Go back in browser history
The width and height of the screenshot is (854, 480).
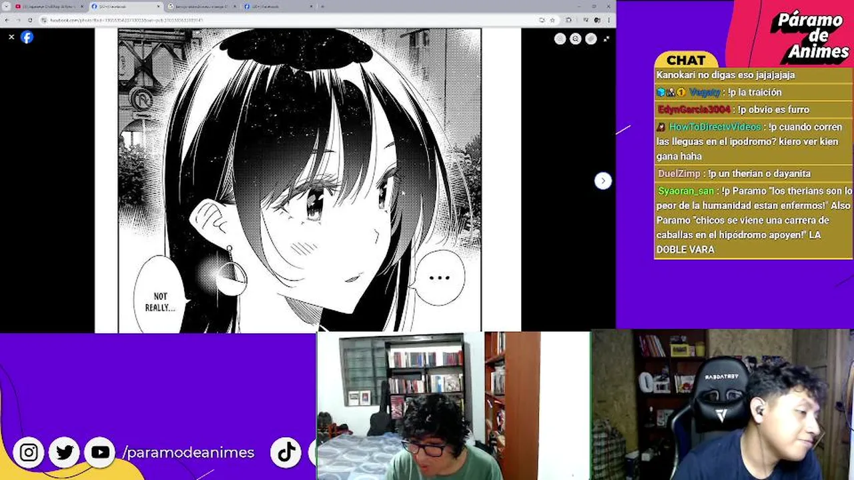tap(7, 20)
